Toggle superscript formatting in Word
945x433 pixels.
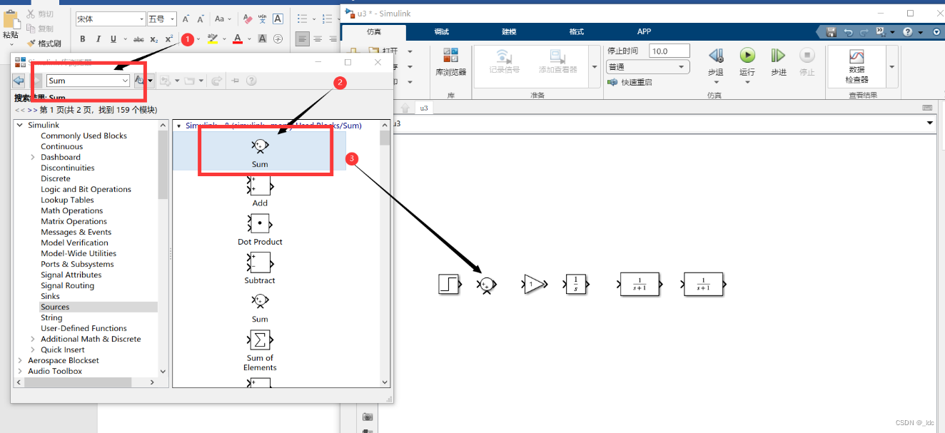(x=169, y=39)
